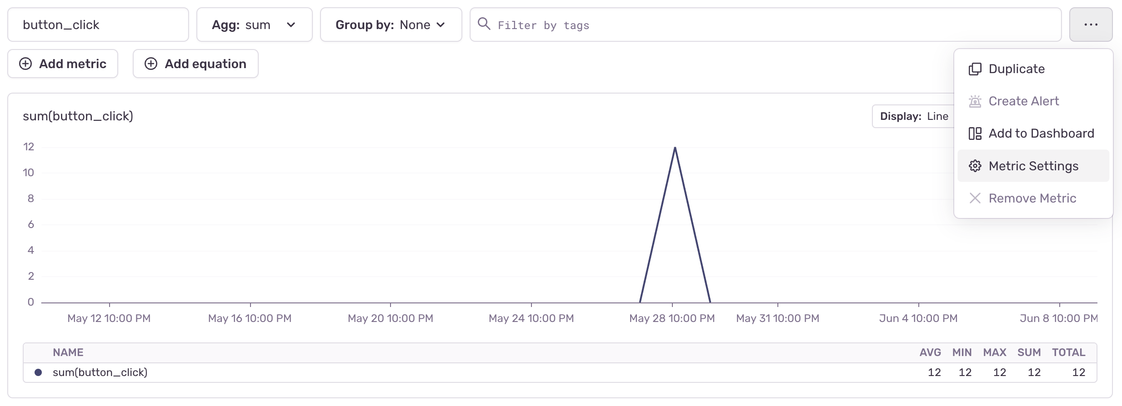Select Metric Settings from the menu
This screenshot has width=1122, height=406.
pyautogui.click(x=1033, y=166)
